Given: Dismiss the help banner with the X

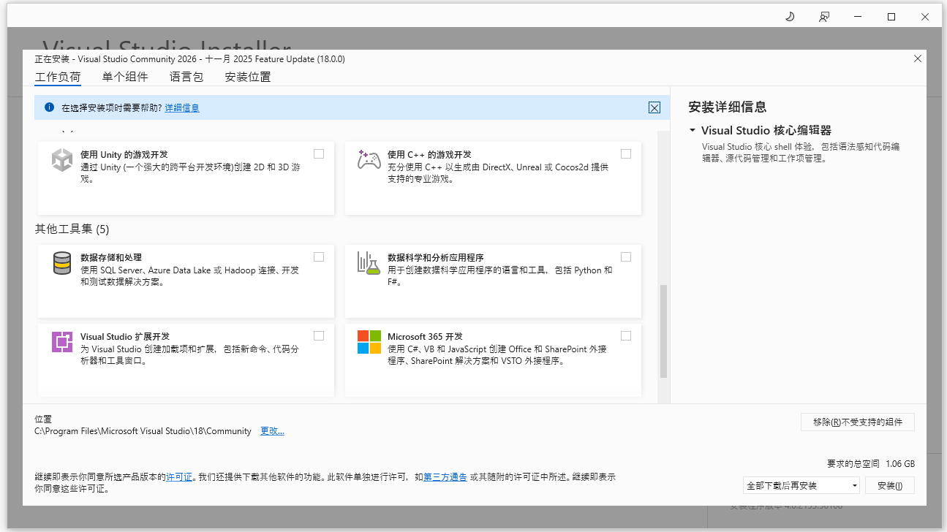Looking at the screenshot, I should click(x=654, y=107).
